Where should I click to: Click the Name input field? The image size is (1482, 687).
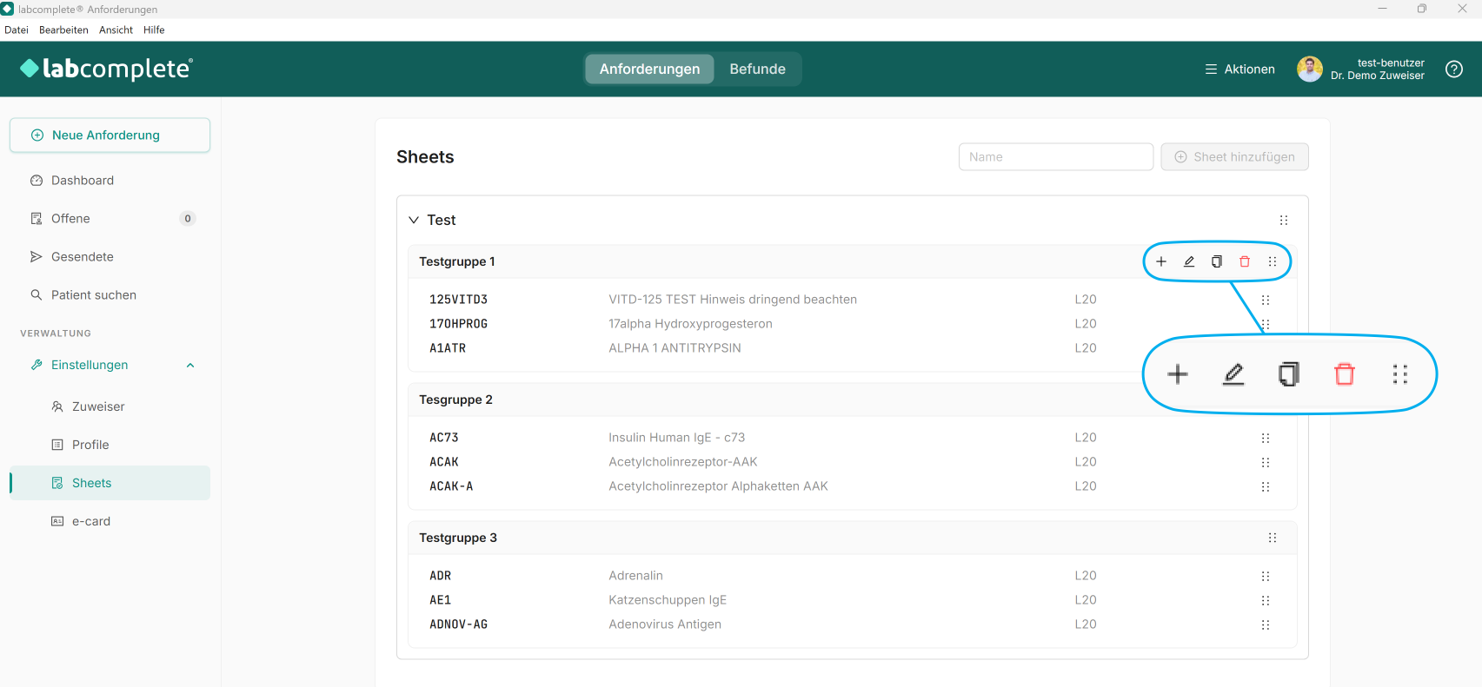pyautogui.click(x=1056, y=157)
